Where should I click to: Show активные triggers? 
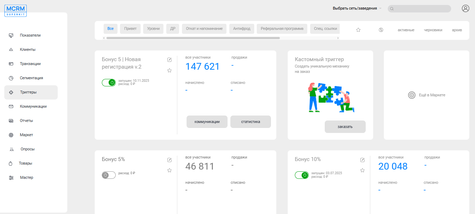pos(406,30)
